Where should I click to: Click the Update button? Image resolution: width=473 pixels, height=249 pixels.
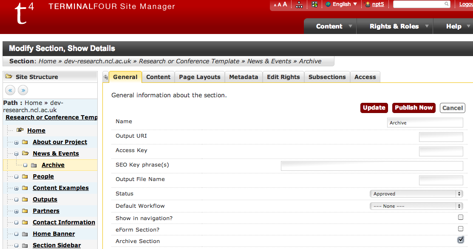click(374, 108)
